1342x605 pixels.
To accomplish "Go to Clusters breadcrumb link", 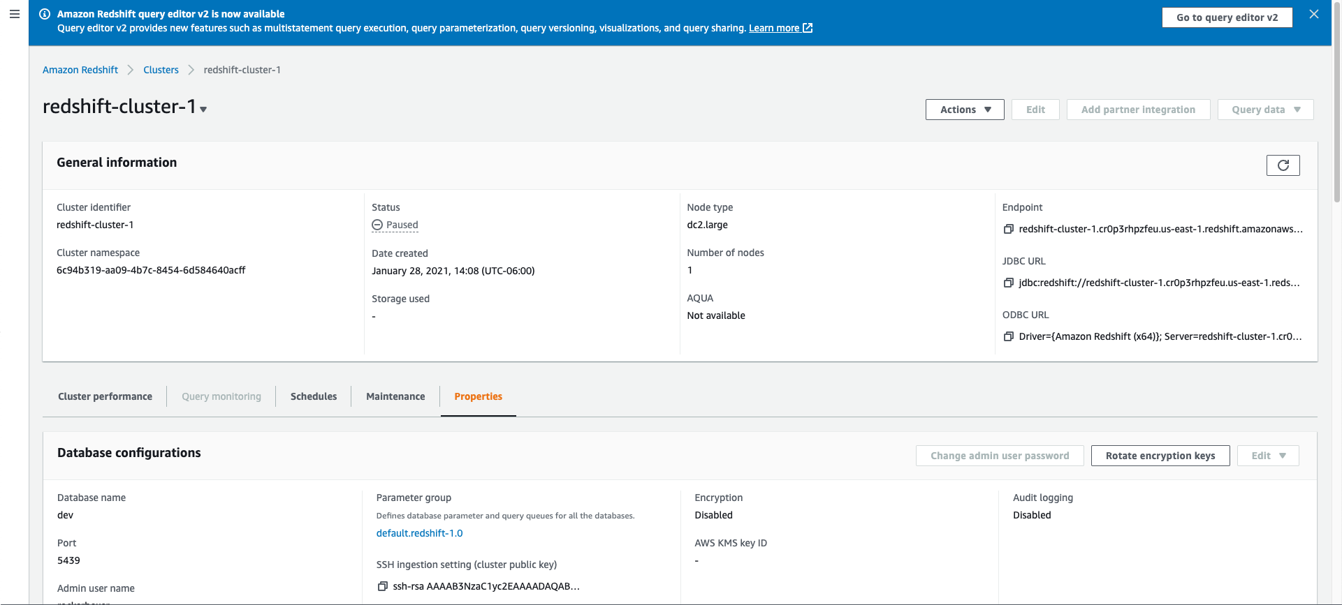I will pyautogui.click(x=161, y=70).
